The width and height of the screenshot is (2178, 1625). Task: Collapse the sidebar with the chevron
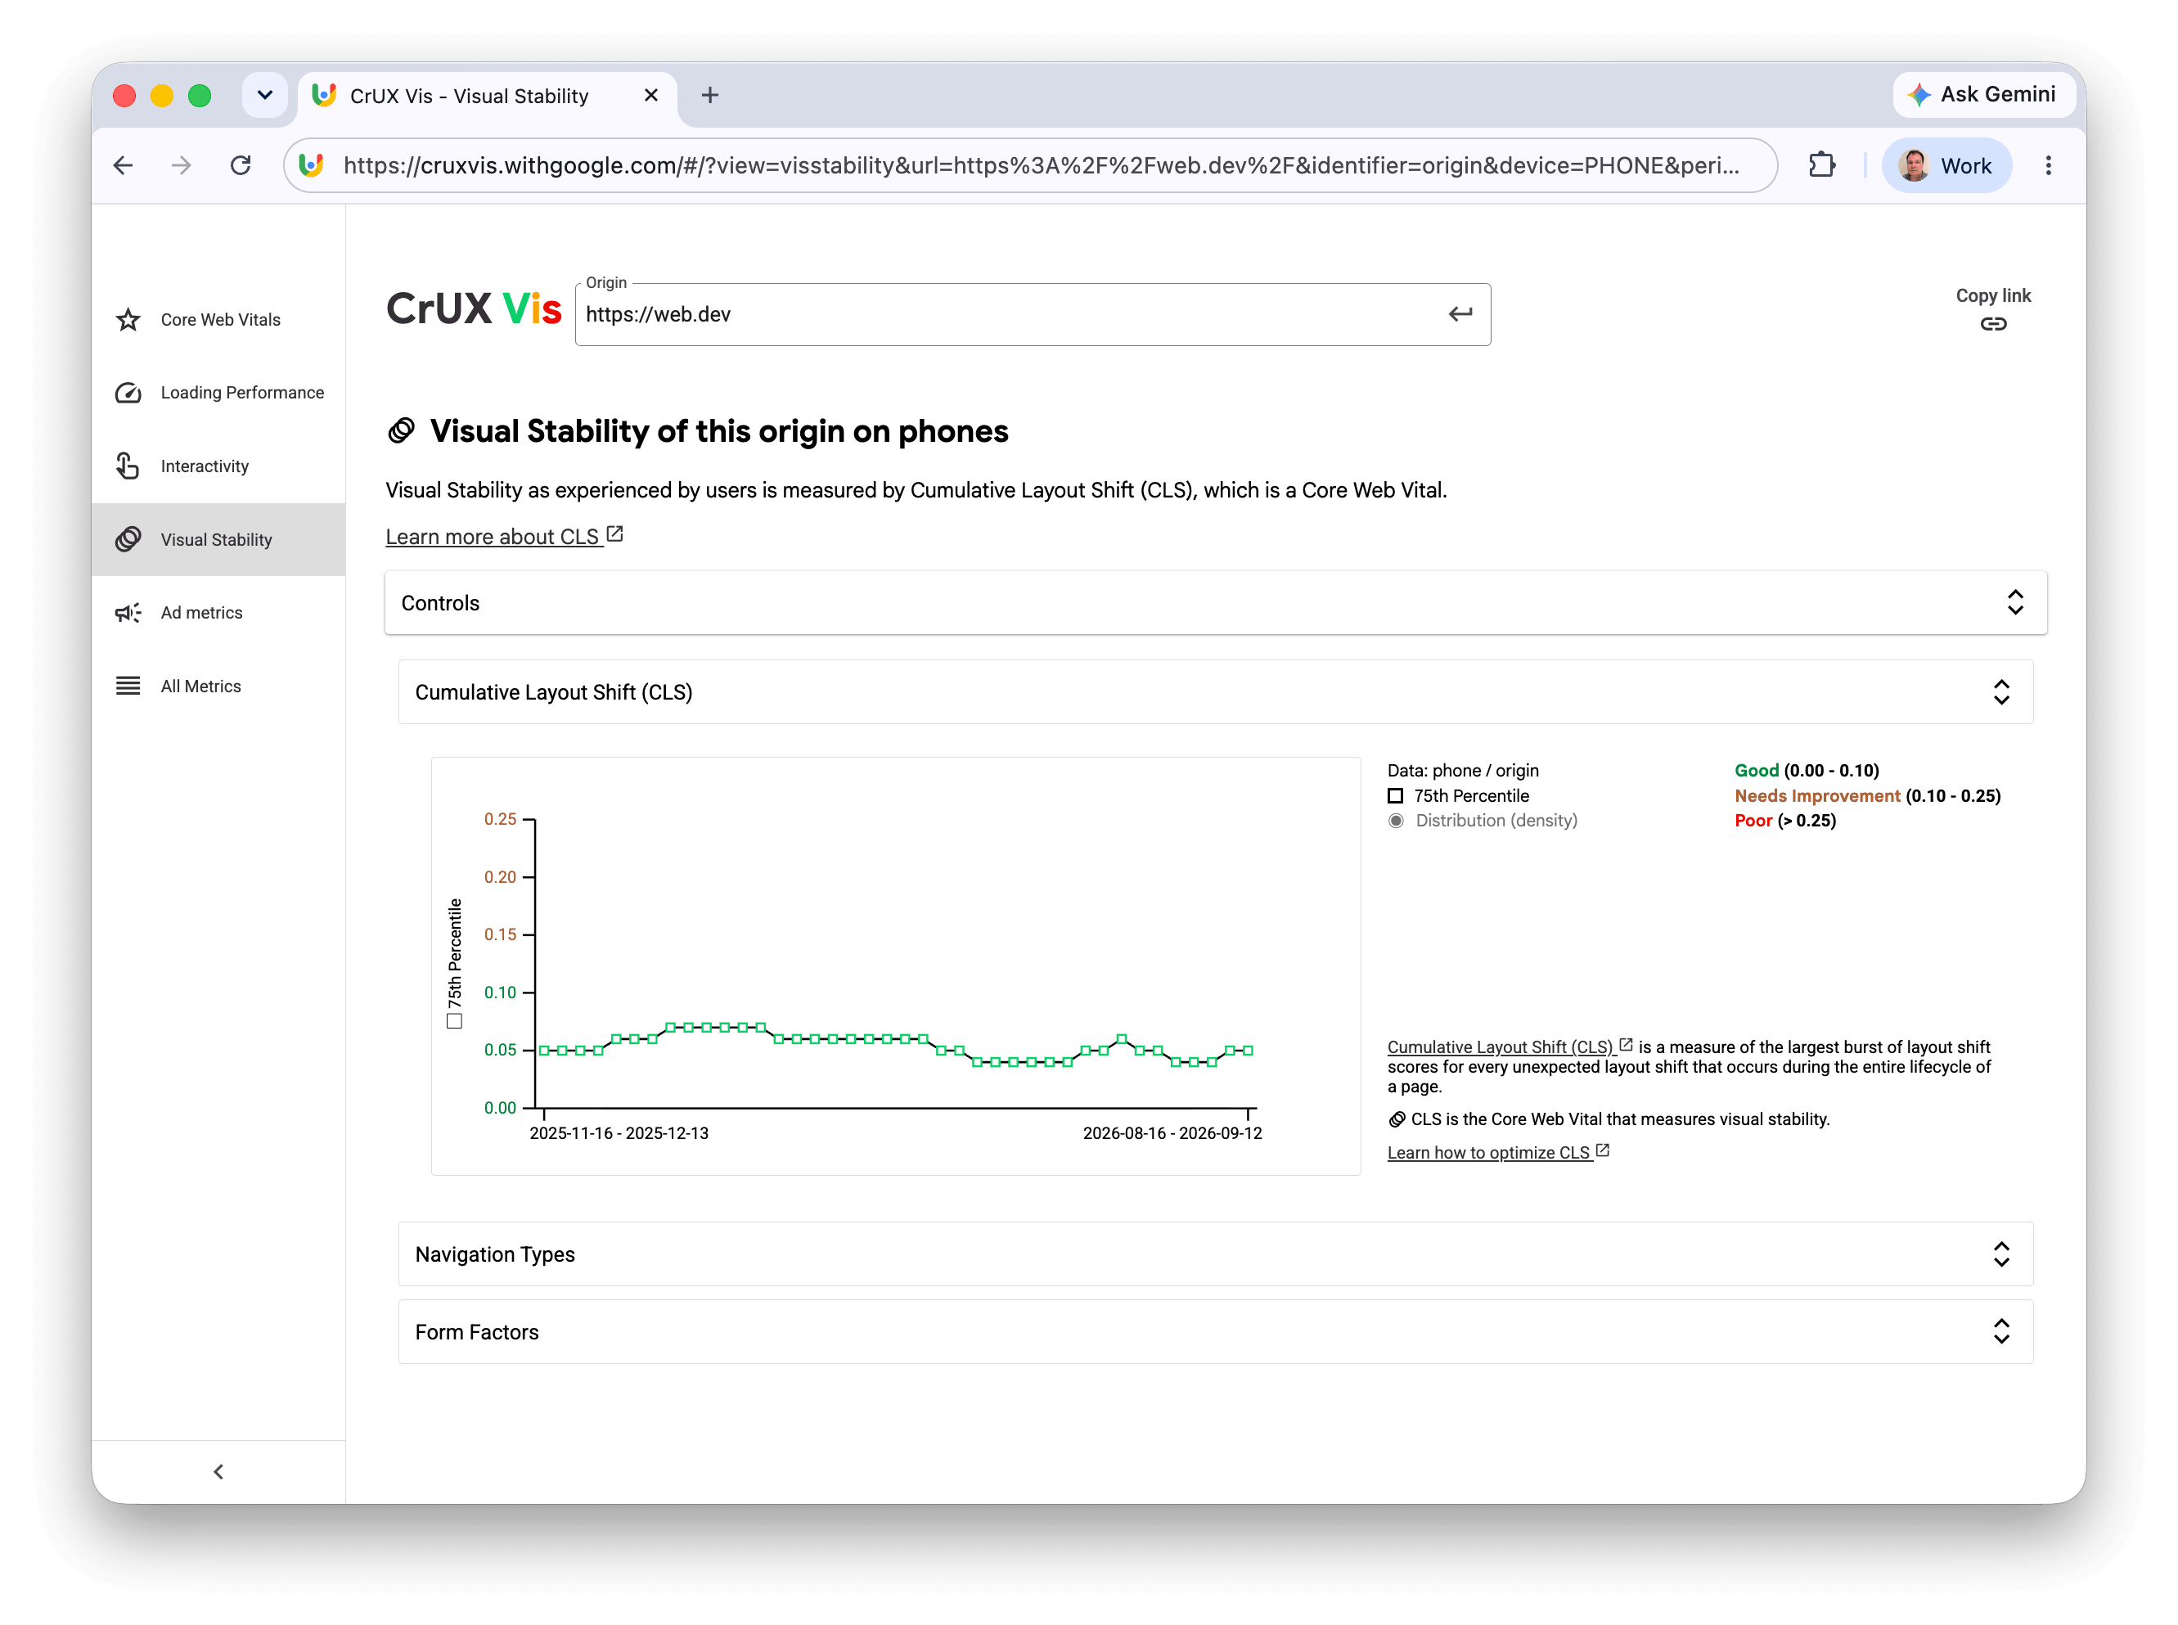(218, 1471)
